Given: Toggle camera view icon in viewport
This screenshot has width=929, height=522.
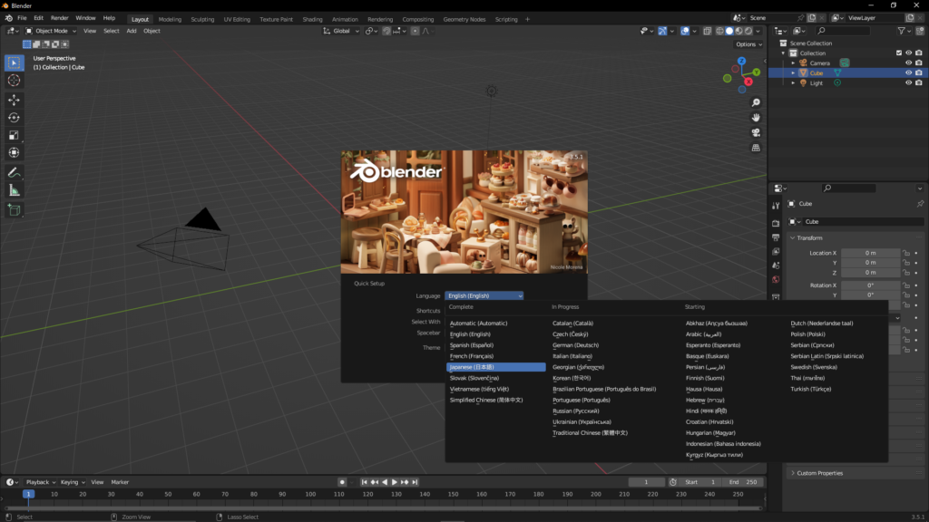Looking at the screenshot, I should pyautogui.click(x=756, y=132).
